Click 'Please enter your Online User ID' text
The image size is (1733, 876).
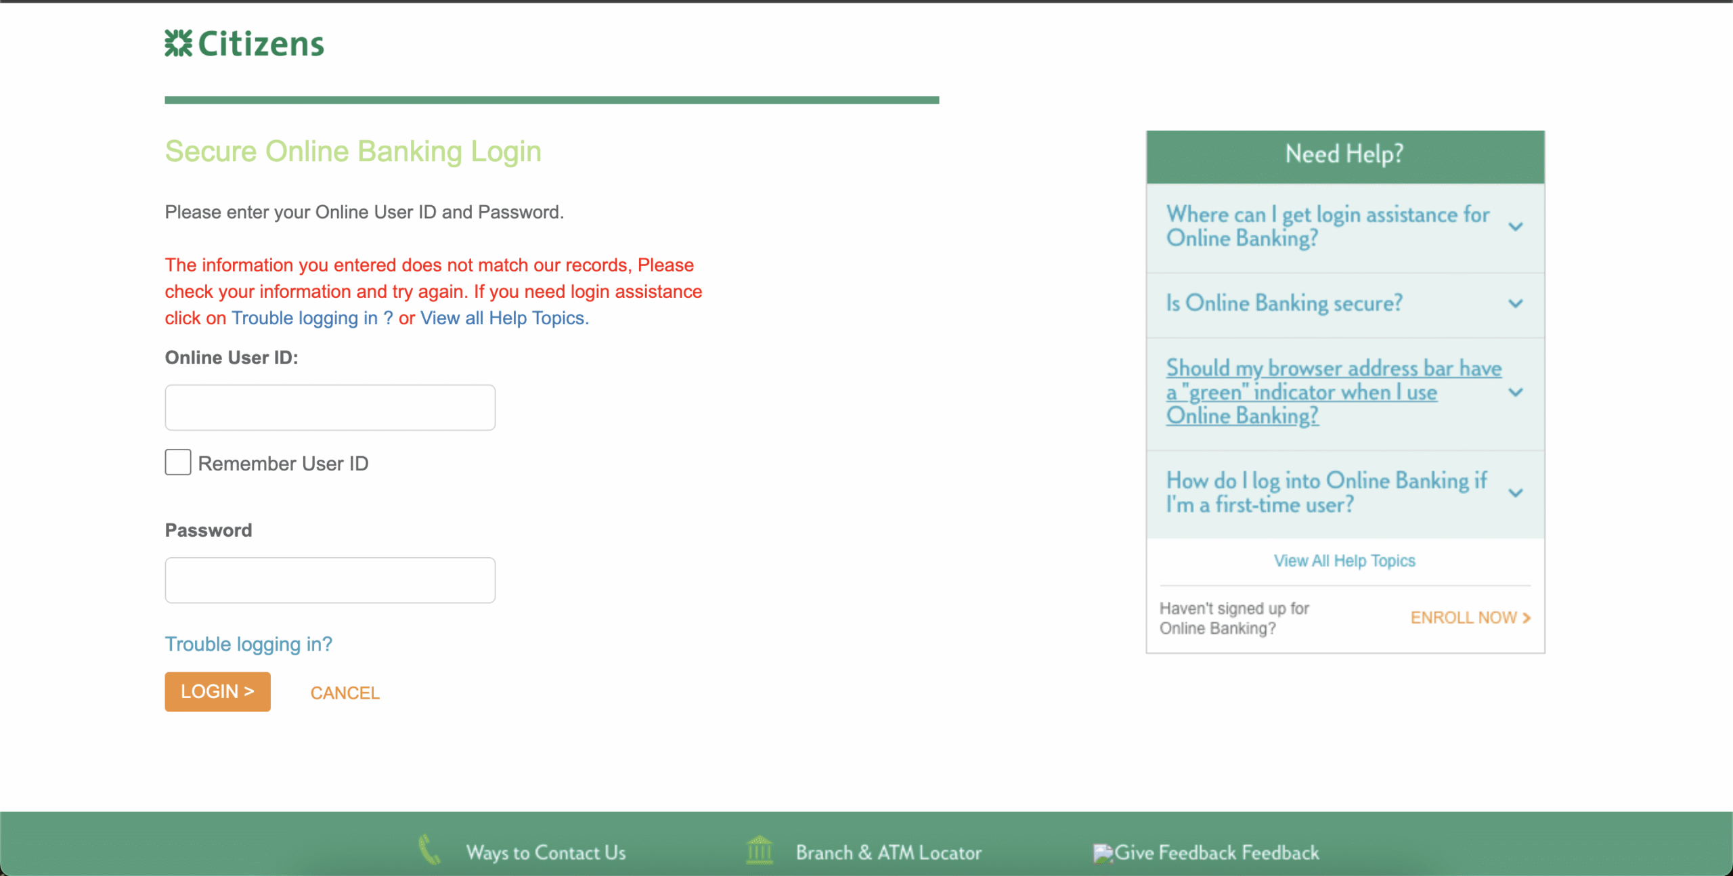tap(364, 213)
